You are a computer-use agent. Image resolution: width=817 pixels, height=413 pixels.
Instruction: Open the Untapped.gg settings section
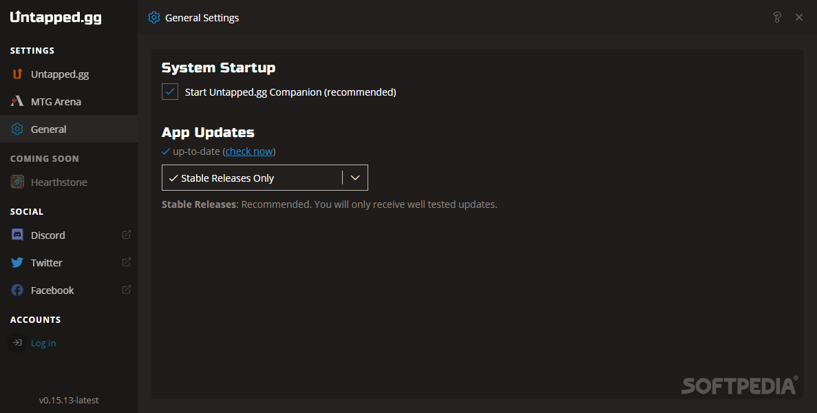coord(69,74)
